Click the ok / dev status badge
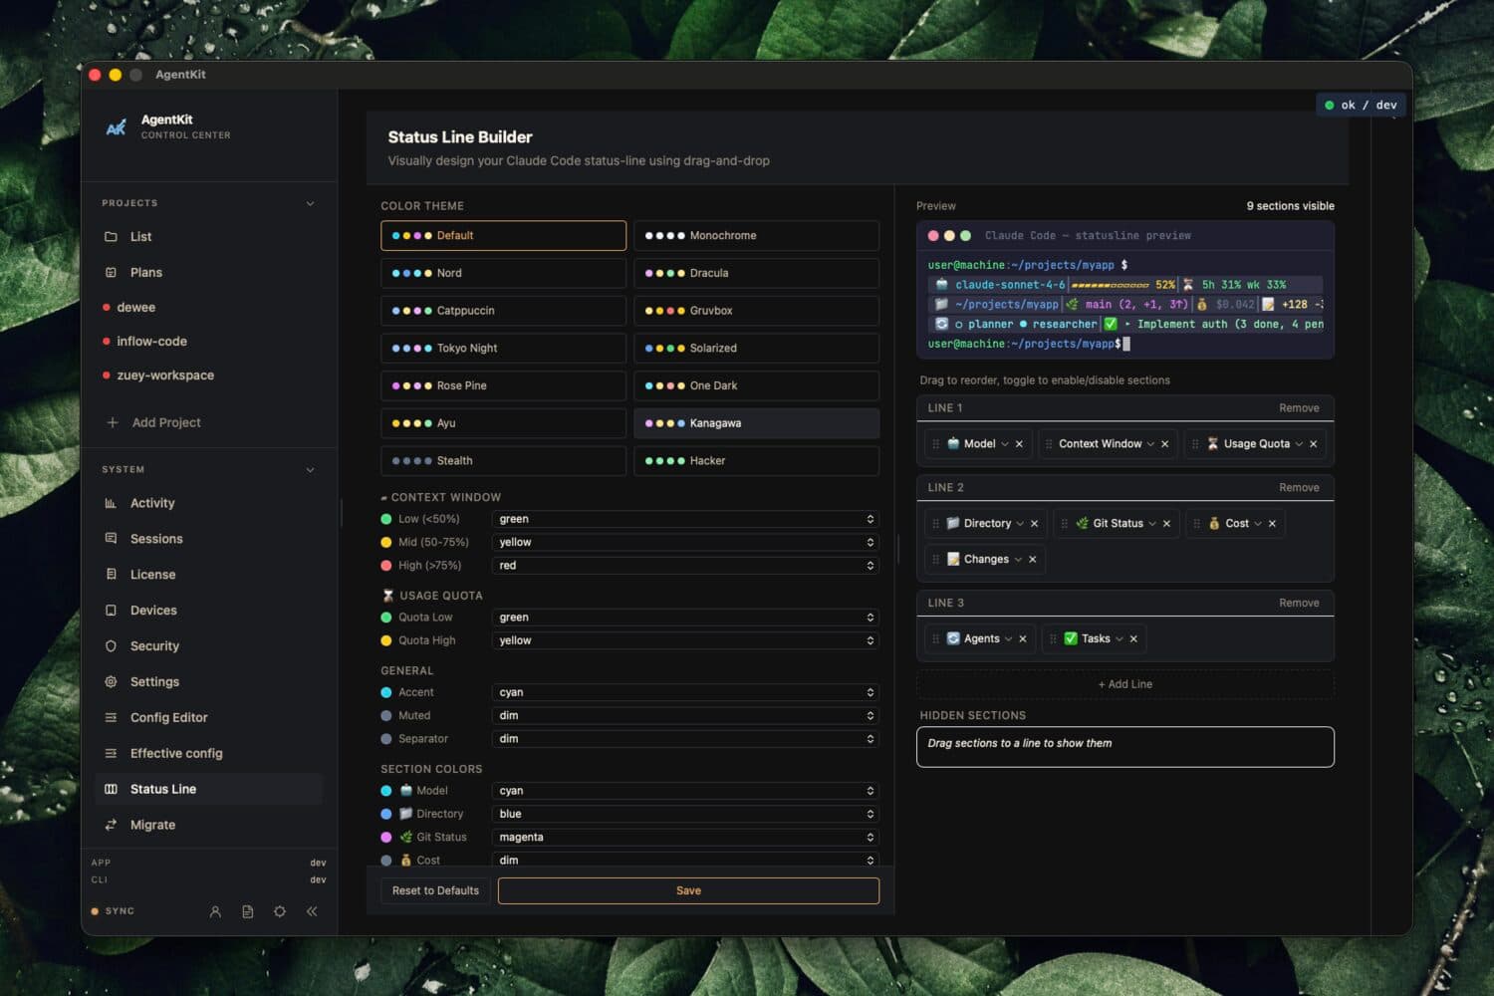 (x=1363, y=105)
